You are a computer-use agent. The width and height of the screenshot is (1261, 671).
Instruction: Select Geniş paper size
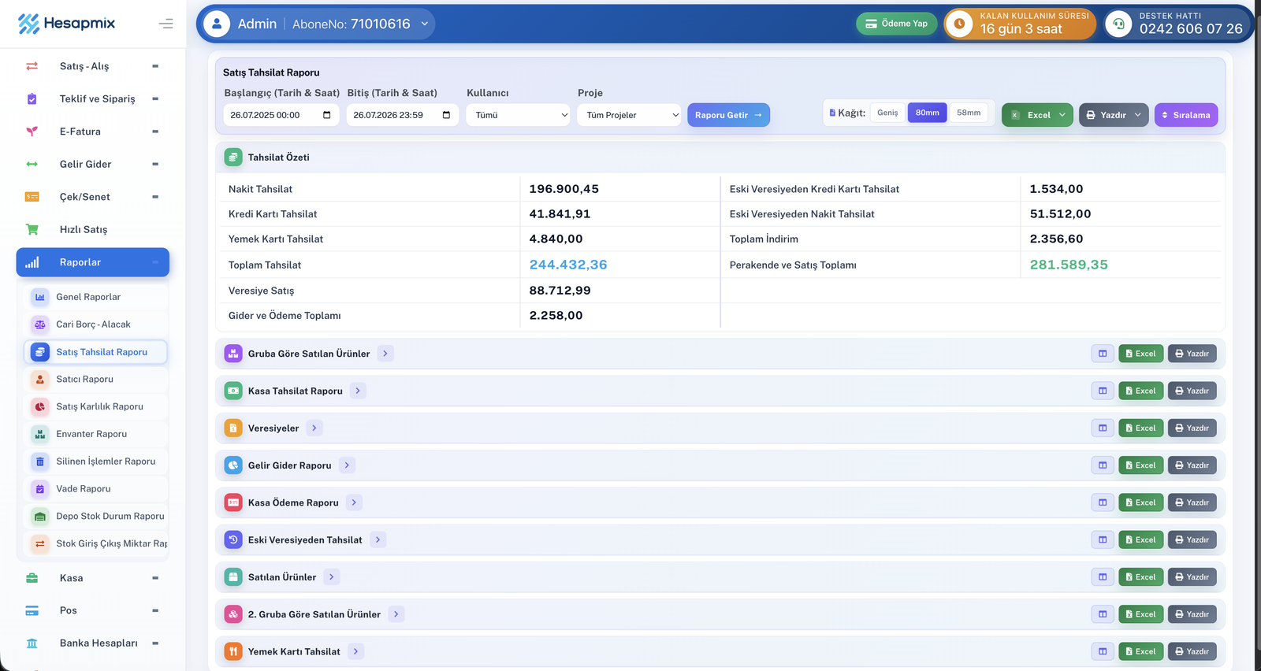click(887, 113)
